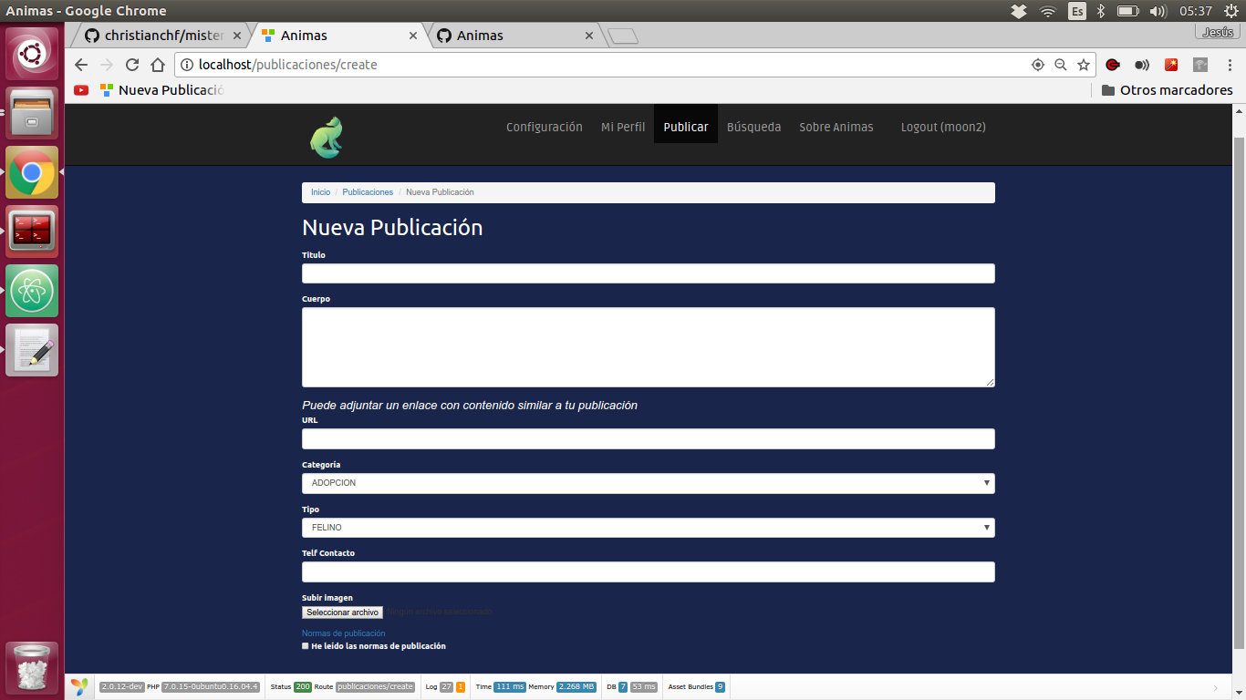
Task: Click Logout (moon2)
Action: point(943,127)
